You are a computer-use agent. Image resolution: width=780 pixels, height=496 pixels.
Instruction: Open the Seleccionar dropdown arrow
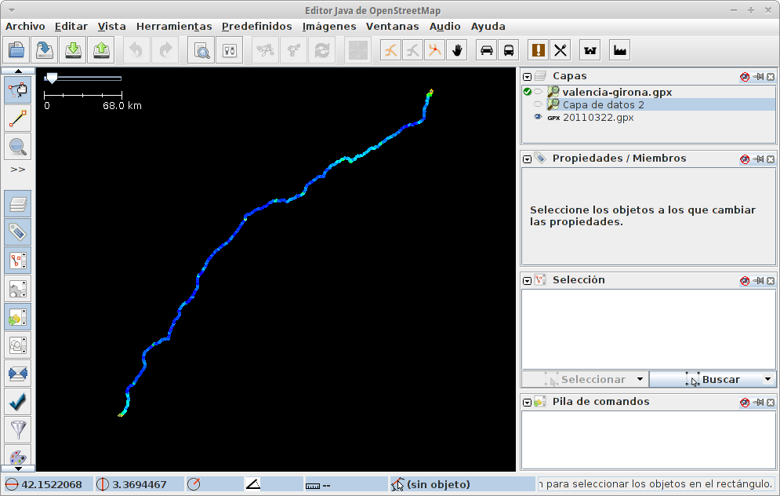tap(640, 379)
